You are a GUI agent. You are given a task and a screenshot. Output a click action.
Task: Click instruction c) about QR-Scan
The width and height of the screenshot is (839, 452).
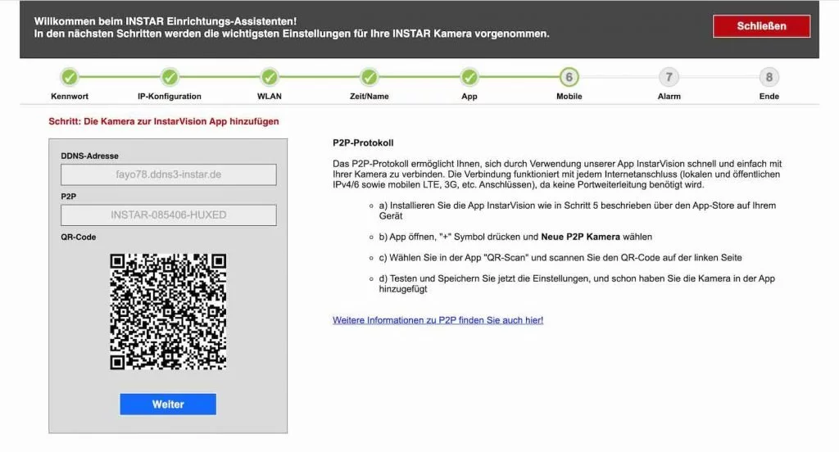pyautogui.click(x=560, y=257)
